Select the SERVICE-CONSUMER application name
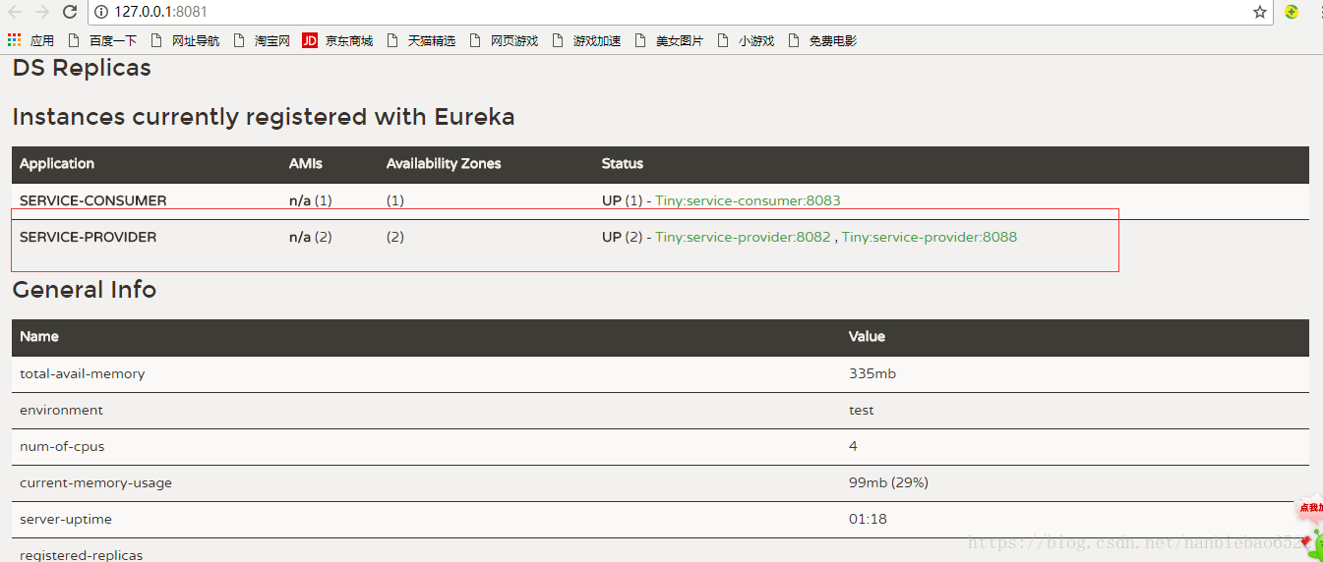The width and height of the screenshot is (1323, 562). coord(93,200)
